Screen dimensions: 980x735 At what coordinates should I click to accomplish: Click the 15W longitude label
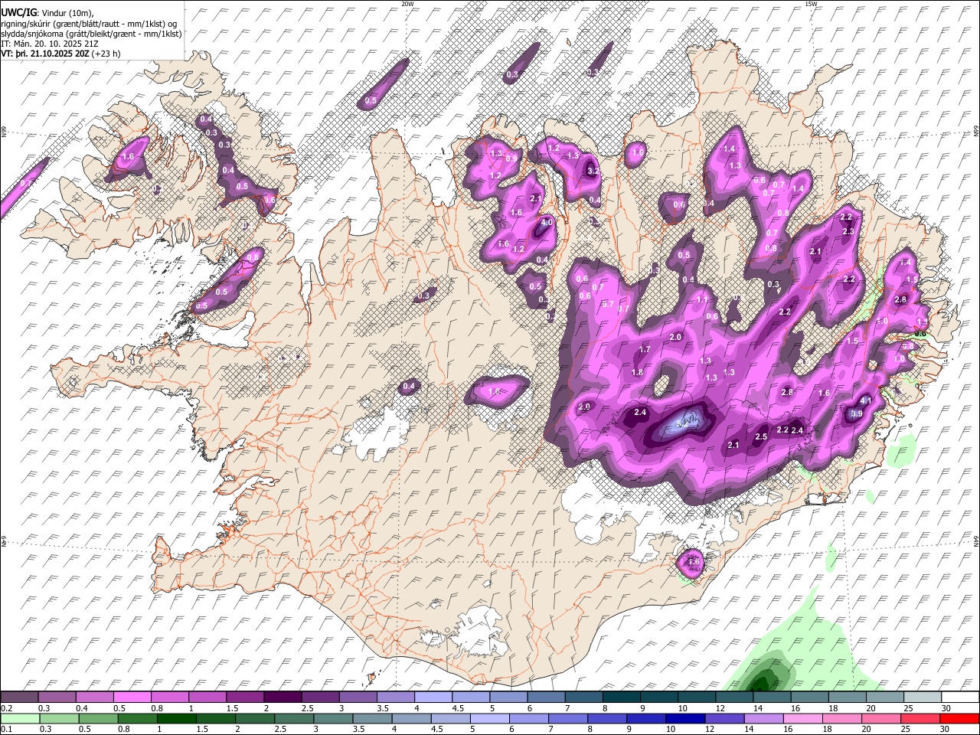811,4
